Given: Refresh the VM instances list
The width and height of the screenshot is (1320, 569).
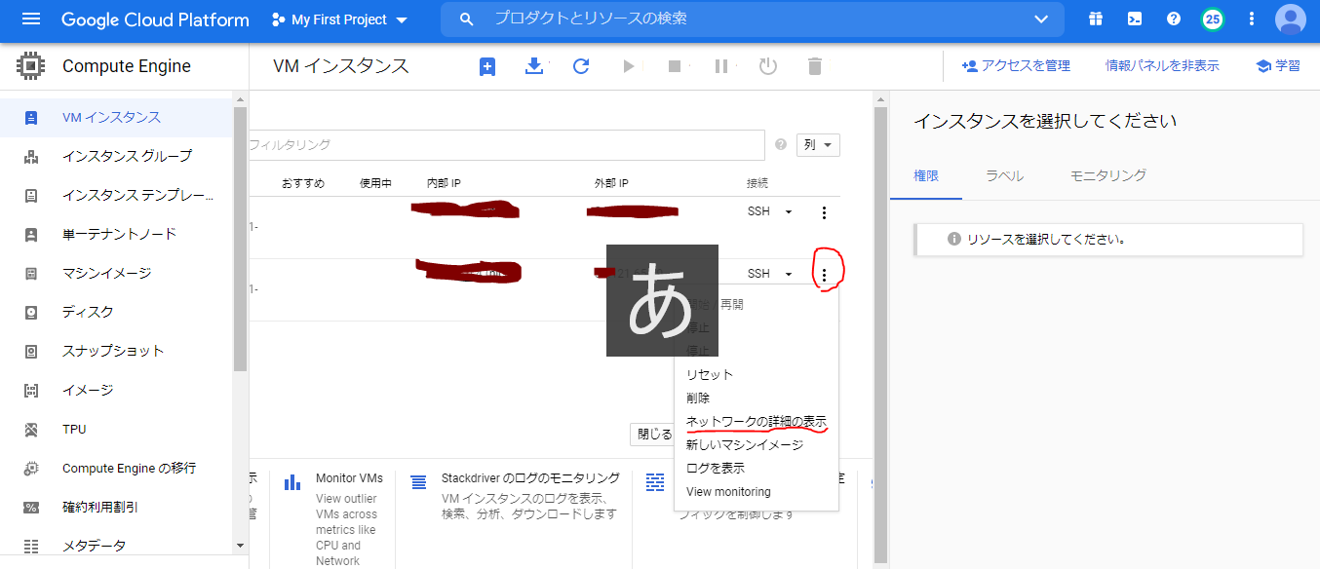Looking at the screenshot, I should (580, 66).
